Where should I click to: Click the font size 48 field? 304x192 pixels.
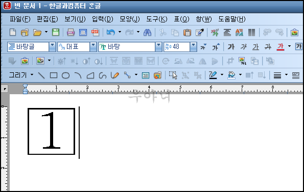pyautogui.click(x=177, y=47)
